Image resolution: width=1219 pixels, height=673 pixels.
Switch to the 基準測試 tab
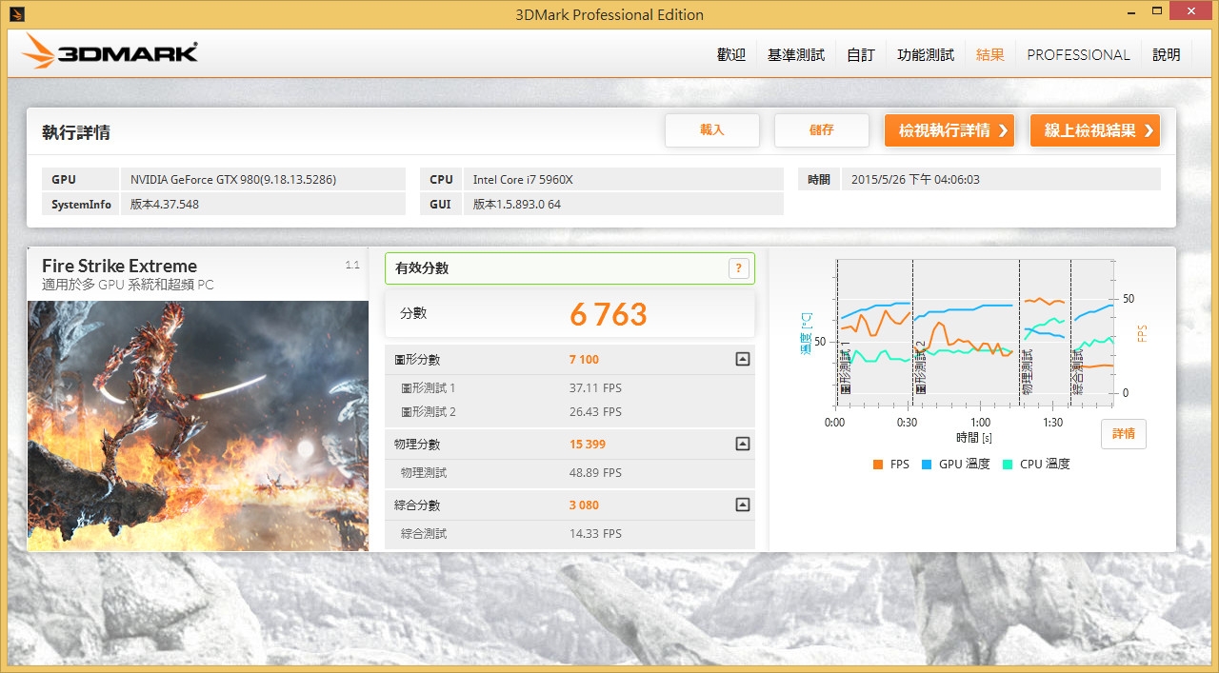(x=796, y=55)
